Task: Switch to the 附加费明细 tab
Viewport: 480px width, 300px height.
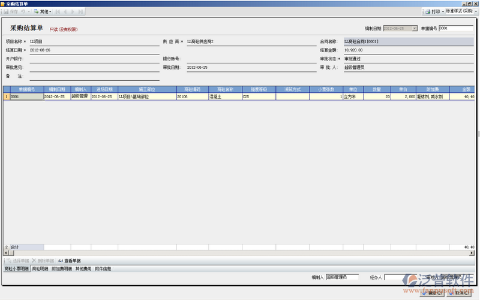Action: click(x=62, y=269)
